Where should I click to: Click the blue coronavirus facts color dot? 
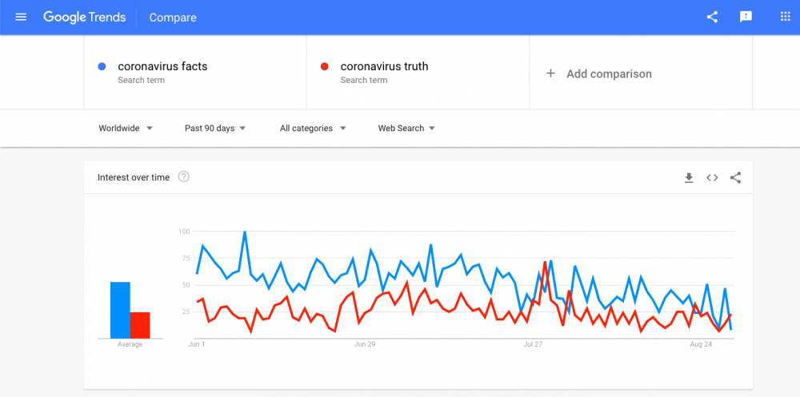click(102, 66)
